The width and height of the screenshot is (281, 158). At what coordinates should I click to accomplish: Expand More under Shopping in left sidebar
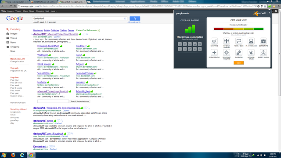point(13,51)
